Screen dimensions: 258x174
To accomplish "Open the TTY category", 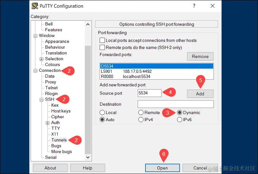I will 55,128.
